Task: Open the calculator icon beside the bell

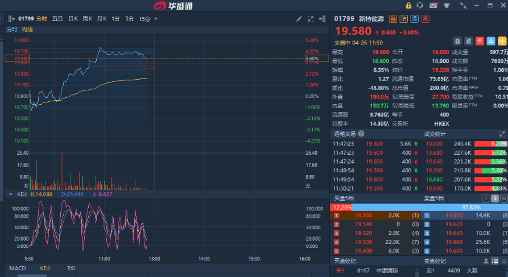Action: [x=469, y=41]
